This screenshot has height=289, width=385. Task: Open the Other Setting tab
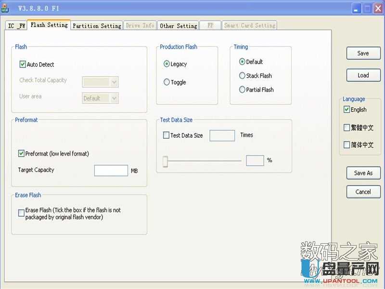point(178,26)
